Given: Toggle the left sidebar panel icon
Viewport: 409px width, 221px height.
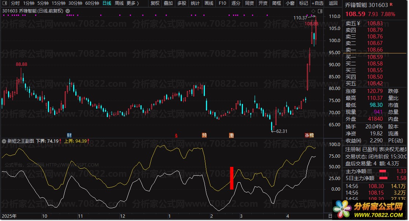Looking at the screenshot, I should [5, 3].
